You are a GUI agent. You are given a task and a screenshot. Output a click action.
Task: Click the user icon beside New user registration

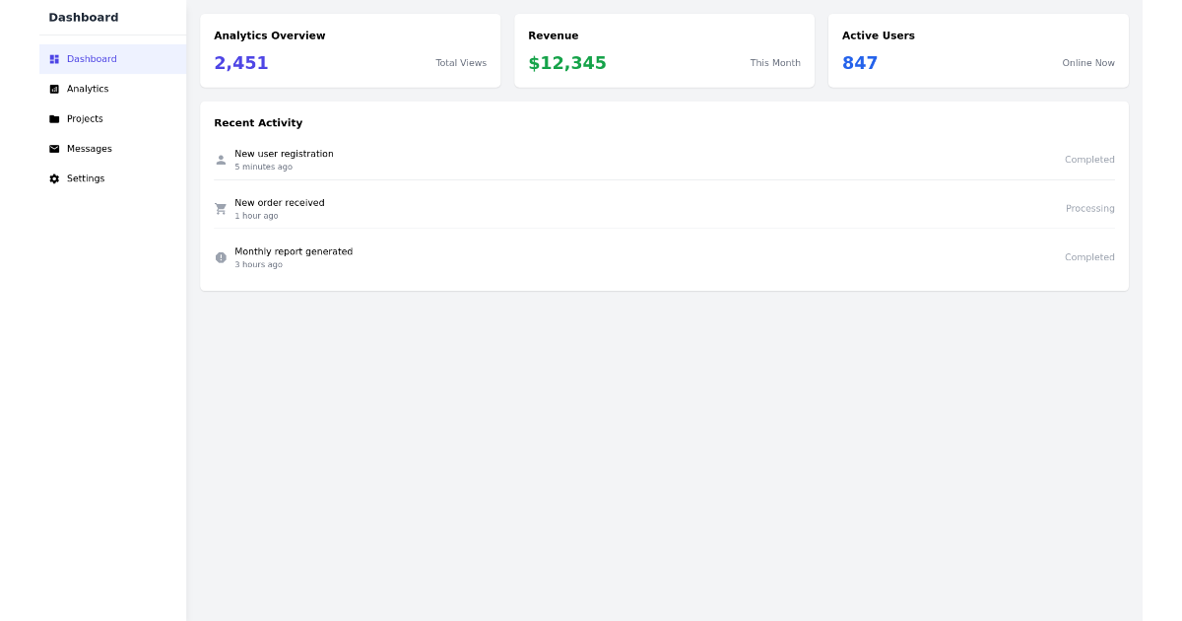221,159
